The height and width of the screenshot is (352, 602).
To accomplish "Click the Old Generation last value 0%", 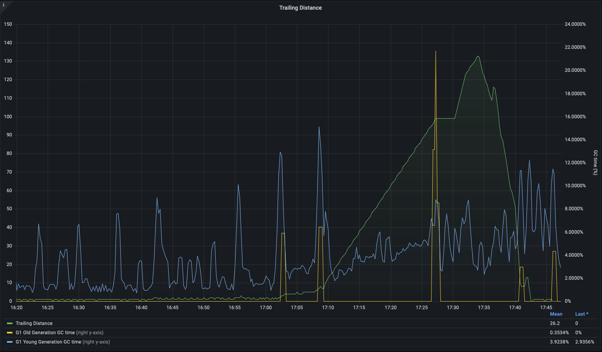I will (579, 333).
